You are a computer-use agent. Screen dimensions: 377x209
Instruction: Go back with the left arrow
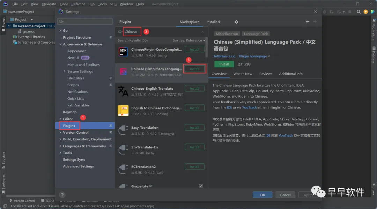[307, 22]
